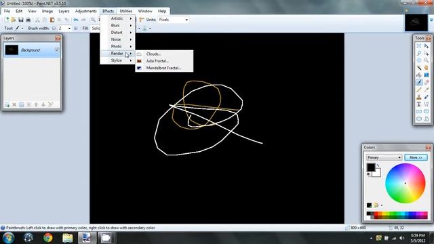Select the Pencil tool

point(419,89)
